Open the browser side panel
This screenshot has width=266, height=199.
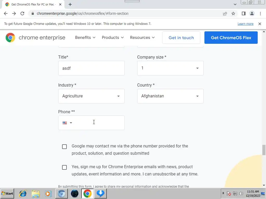[244, 13]
